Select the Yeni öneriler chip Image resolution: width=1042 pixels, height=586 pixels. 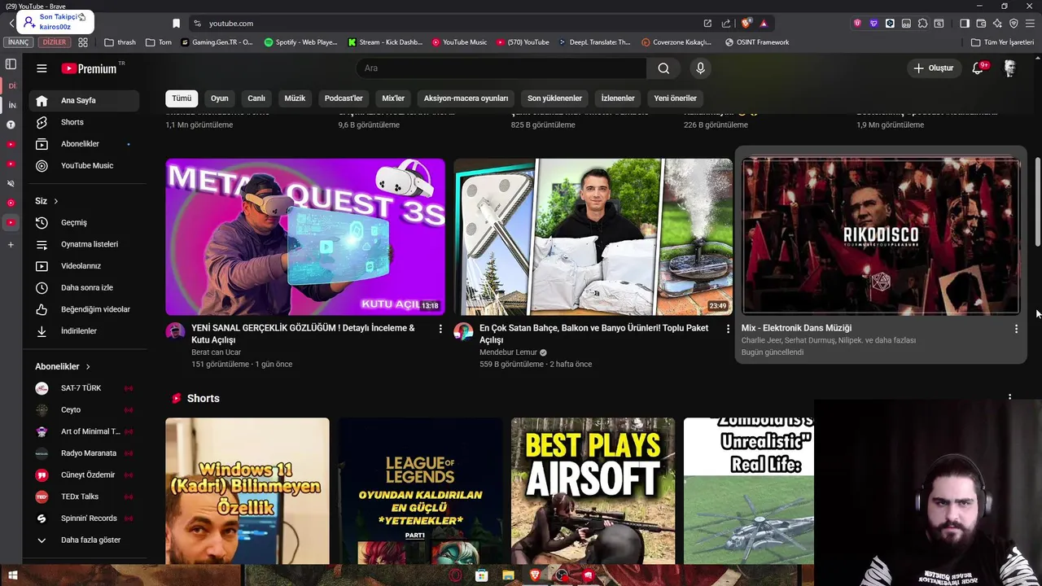click(675, 98)
